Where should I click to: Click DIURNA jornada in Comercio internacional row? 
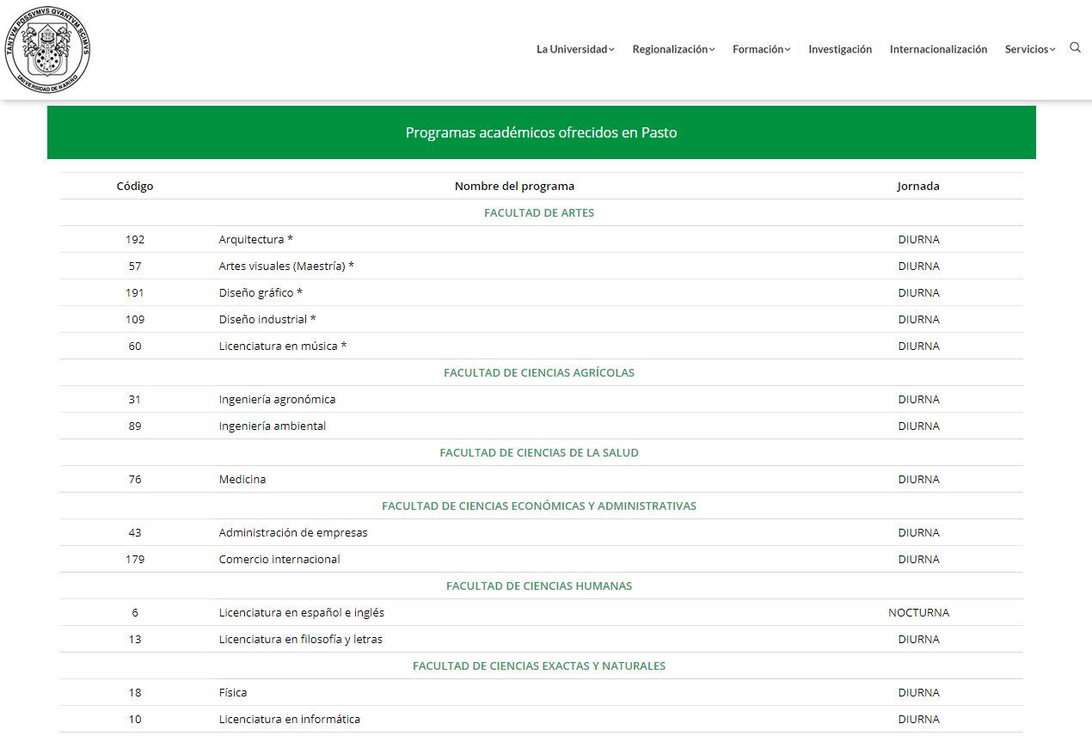(x=918, y=559)
